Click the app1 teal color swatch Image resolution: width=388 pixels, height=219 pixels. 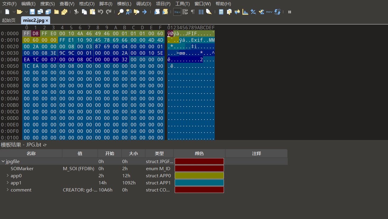click(199, 183)
